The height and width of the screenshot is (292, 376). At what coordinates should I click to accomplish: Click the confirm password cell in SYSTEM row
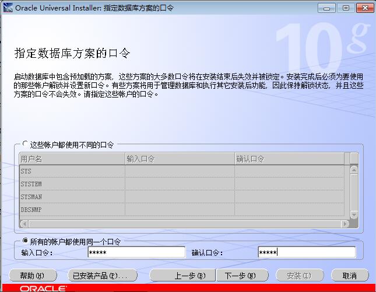pyautogui.click(x=290, y=184)
